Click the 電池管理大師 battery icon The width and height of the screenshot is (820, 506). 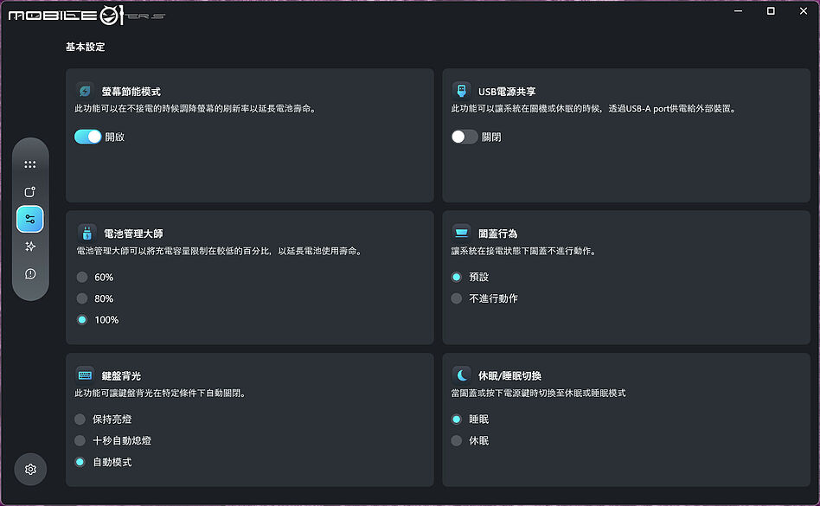86,233
